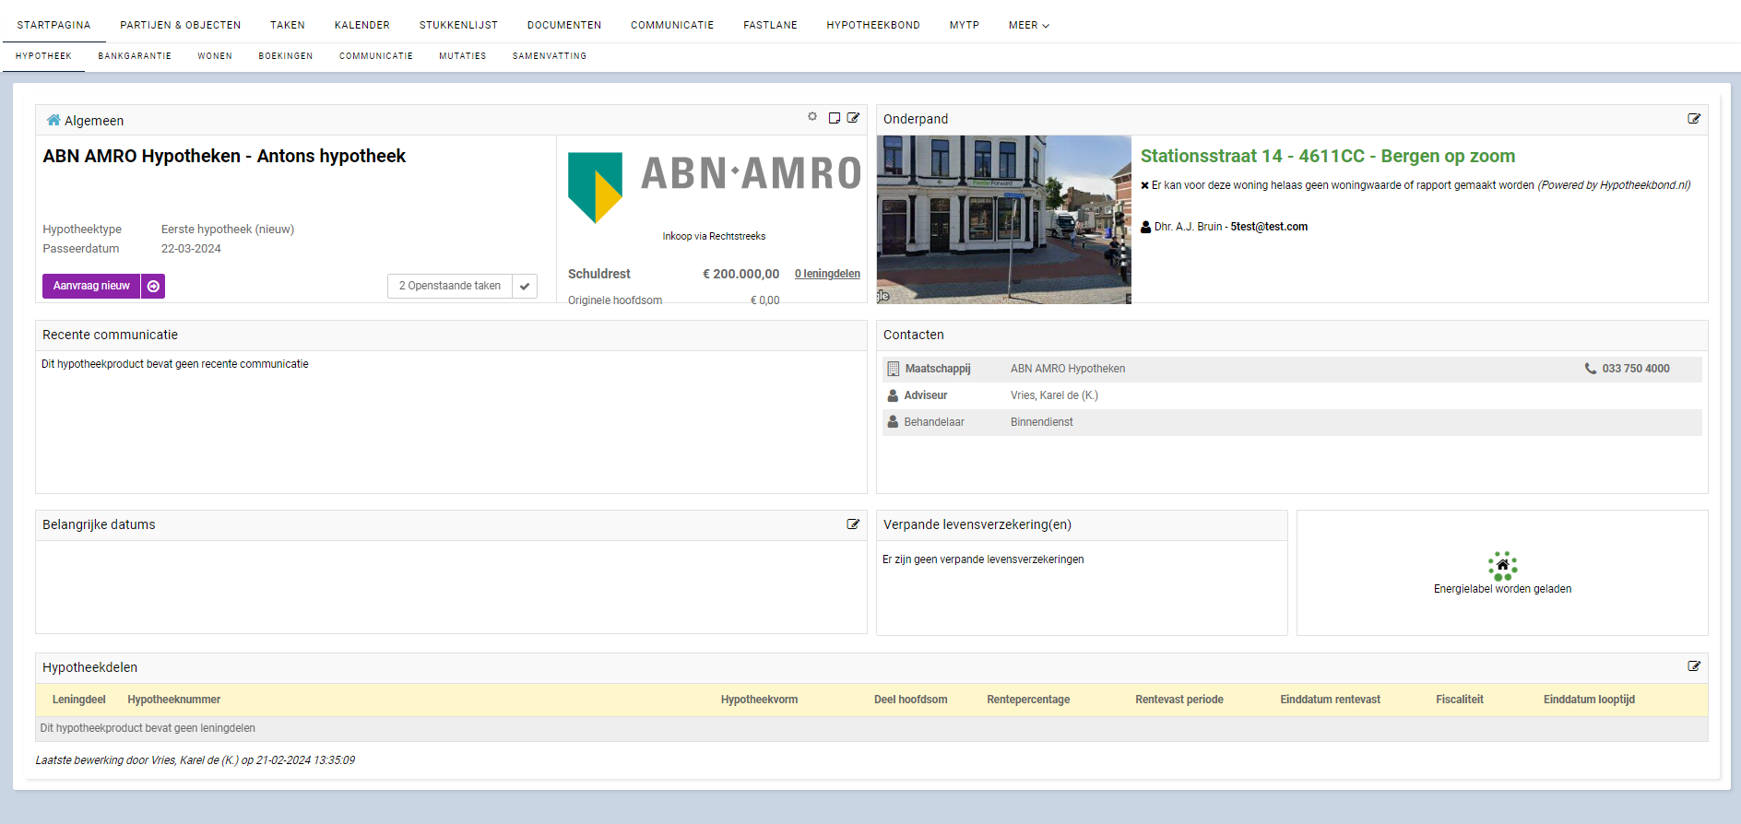
Task: Open the note icon in Algemeen panel
Action: pos(835,118)
